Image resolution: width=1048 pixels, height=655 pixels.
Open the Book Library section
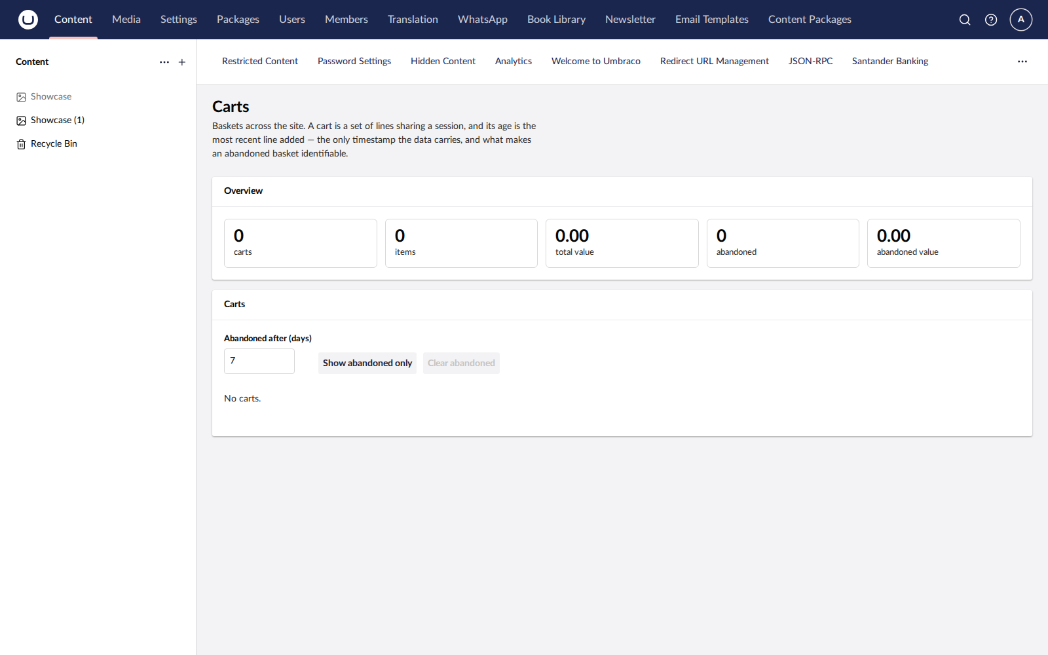tap(557, 20)
